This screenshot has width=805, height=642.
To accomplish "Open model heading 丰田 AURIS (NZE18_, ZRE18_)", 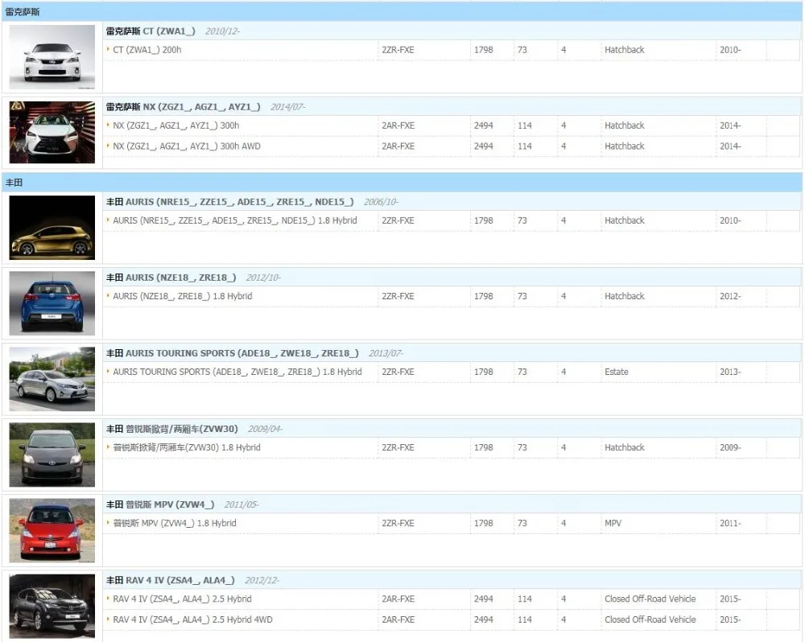I will click(x=171, y=278).
